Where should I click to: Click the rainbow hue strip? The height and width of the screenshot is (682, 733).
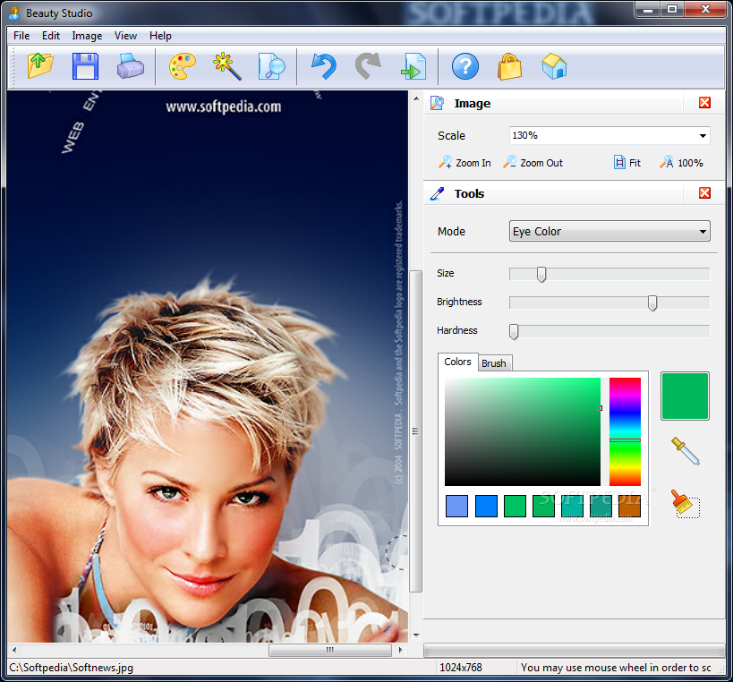click(x=625, y=431)
